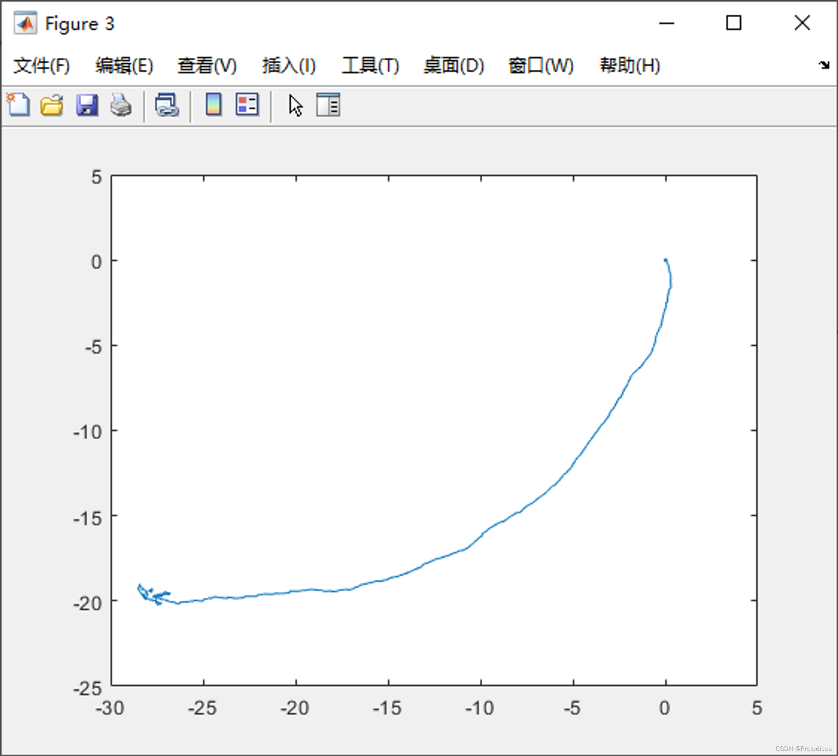Open the 查看(V) menu

coord(207,66)
